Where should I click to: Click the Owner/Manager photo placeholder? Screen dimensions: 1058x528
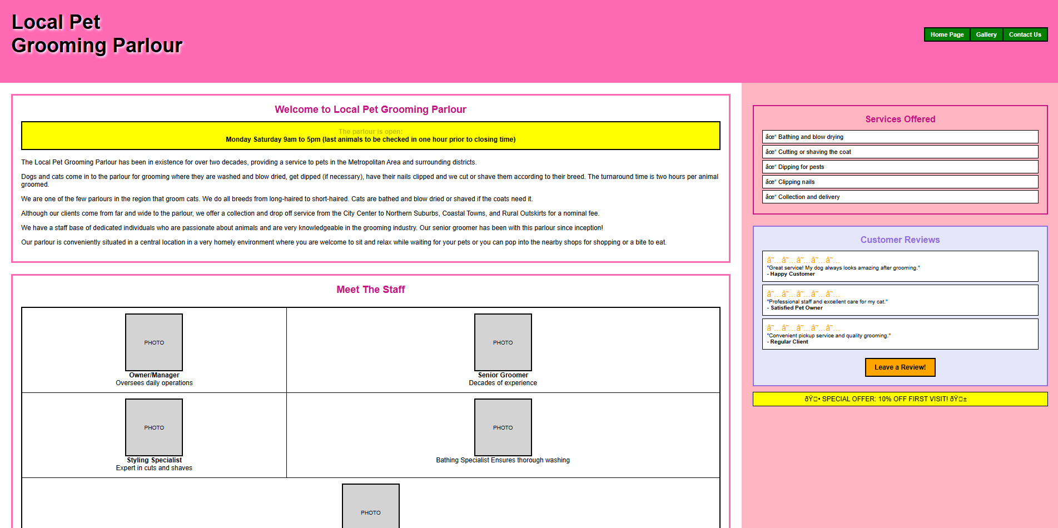pyautogui.click(x=154, y=342)
